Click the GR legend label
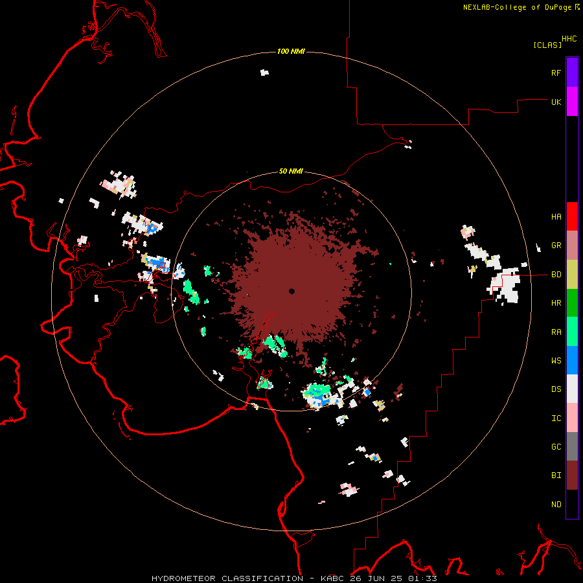 tap(556, 246)
